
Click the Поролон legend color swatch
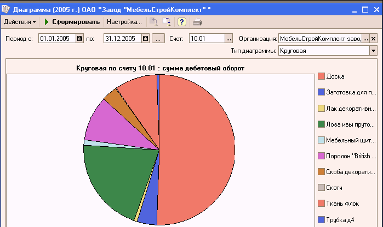point(321,156)
